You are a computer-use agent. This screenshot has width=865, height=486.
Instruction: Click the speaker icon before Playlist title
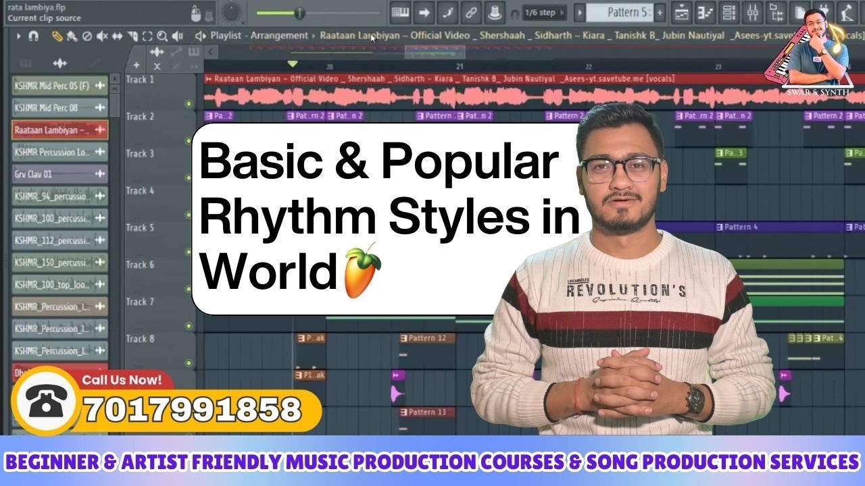click(x=200, y=36)
